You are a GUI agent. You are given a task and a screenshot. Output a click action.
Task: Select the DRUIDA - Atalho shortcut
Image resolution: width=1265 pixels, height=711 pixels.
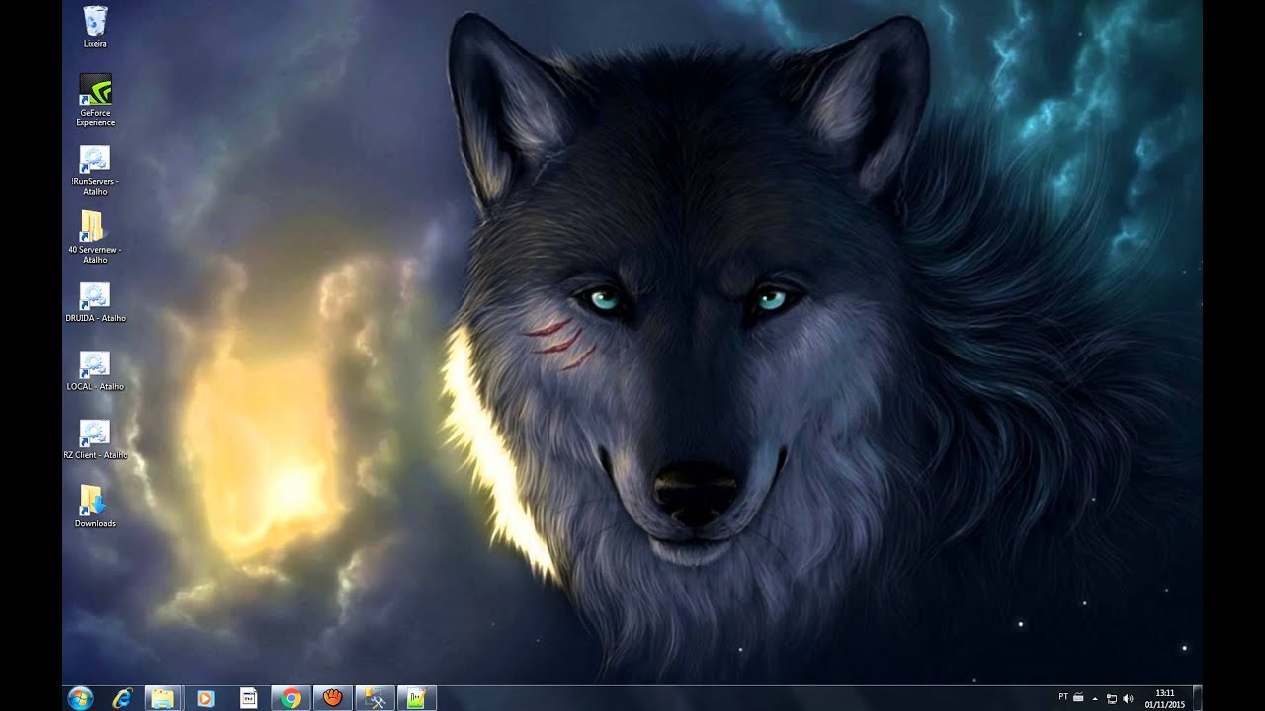tap(95, 302)
